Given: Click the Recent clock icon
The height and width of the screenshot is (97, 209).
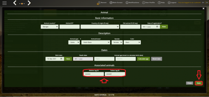Looking at the screenshot, I should coord(99,3).
